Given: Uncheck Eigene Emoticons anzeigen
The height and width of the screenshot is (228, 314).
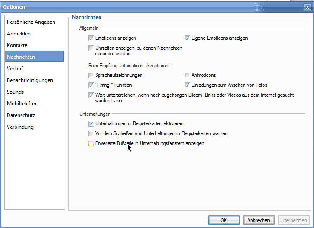Looking at the screenshot, I should point(187,38).
